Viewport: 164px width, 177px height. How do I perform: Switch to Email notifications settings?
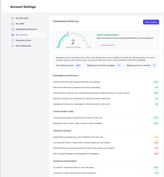pyautogui.click(x=23, y=46)
